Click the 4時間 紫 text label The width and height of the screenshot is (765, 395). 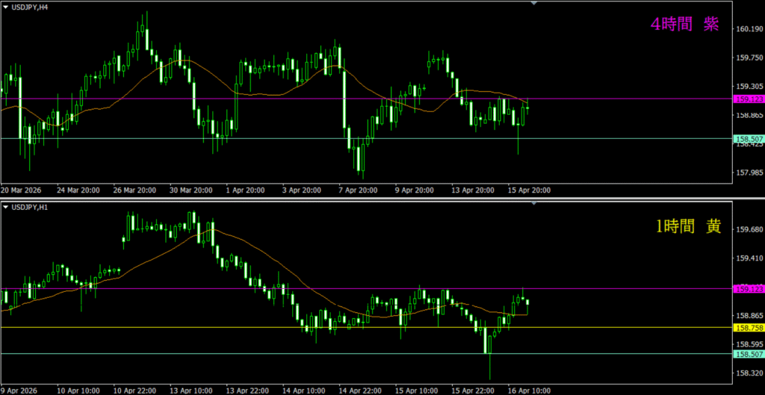click(684, 25)
